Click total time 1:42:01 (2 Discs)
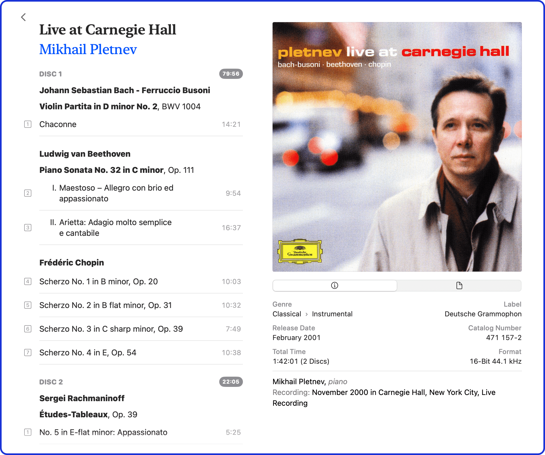Viewport: 545px width, 455px height. point(301,361)
